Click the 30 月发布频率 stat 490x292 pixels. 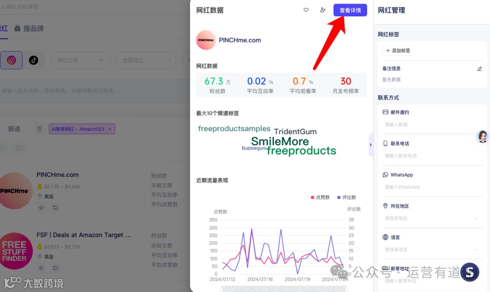(346, 85)
